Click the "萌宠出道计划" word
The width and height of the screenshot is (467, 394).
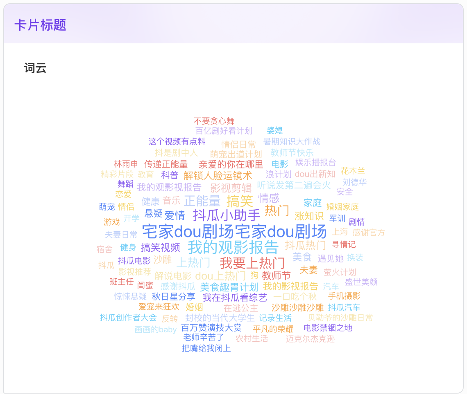click(x=236, y=154)
